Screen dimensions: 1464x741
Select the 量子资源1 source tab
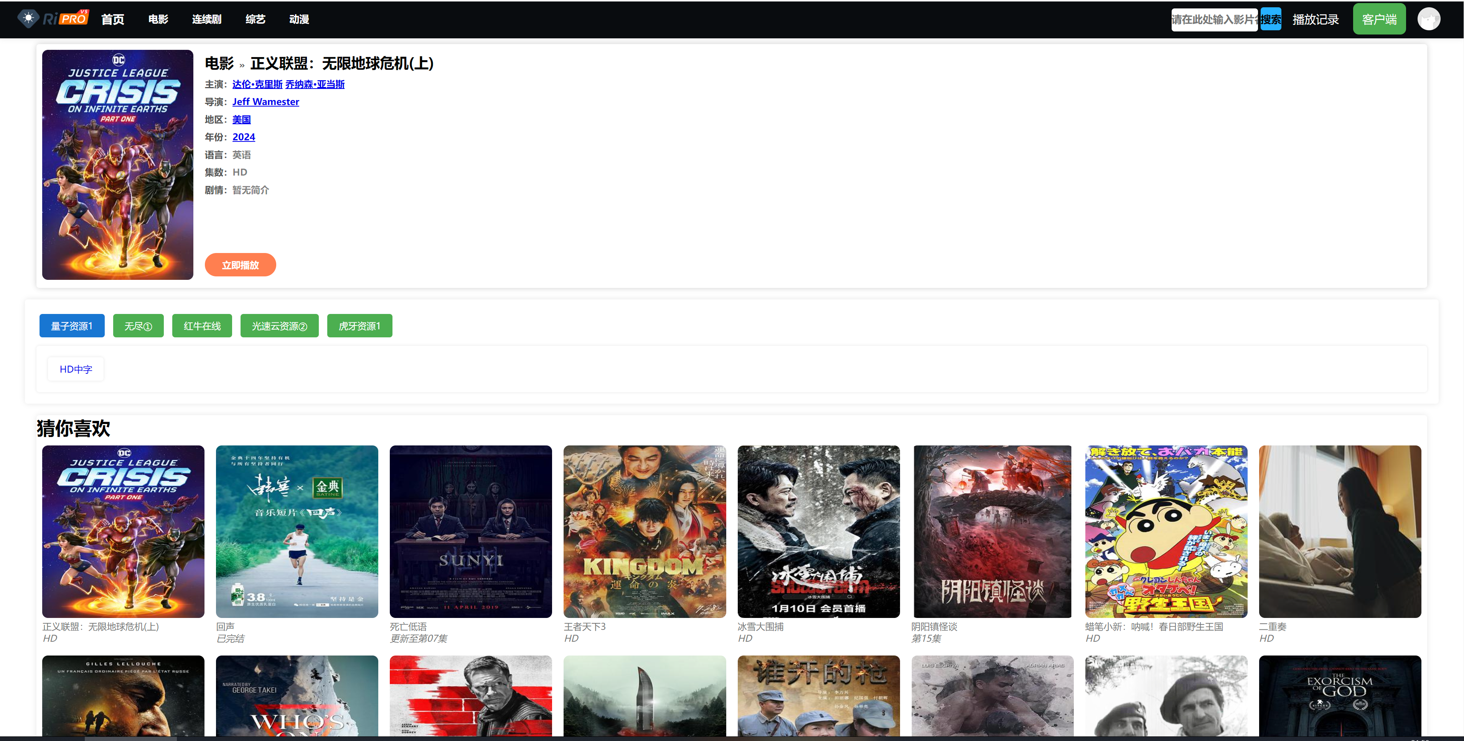click(x=72, y=326)
